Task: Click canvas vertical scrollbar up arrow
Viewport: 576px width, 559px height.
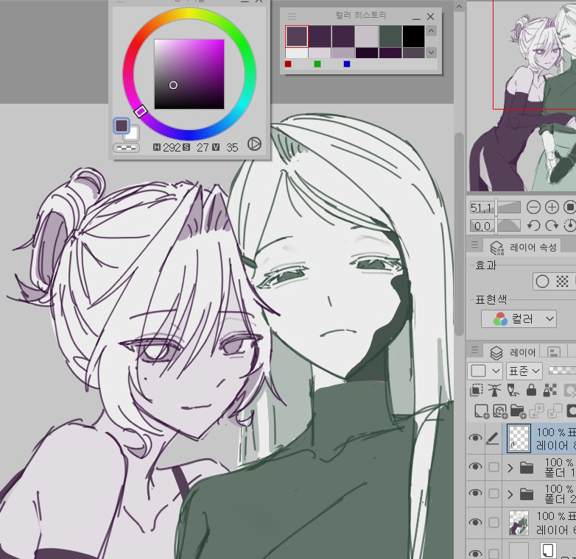Action: (x=459, y=6)
